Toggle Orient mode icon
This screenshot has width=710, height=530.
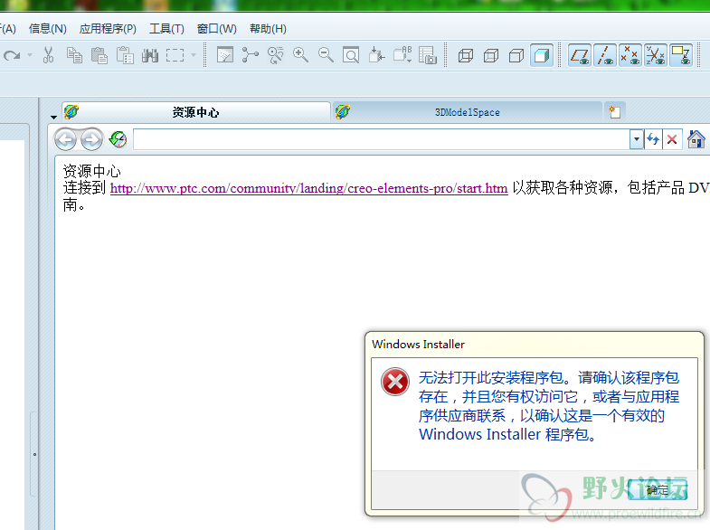(275, 55)
